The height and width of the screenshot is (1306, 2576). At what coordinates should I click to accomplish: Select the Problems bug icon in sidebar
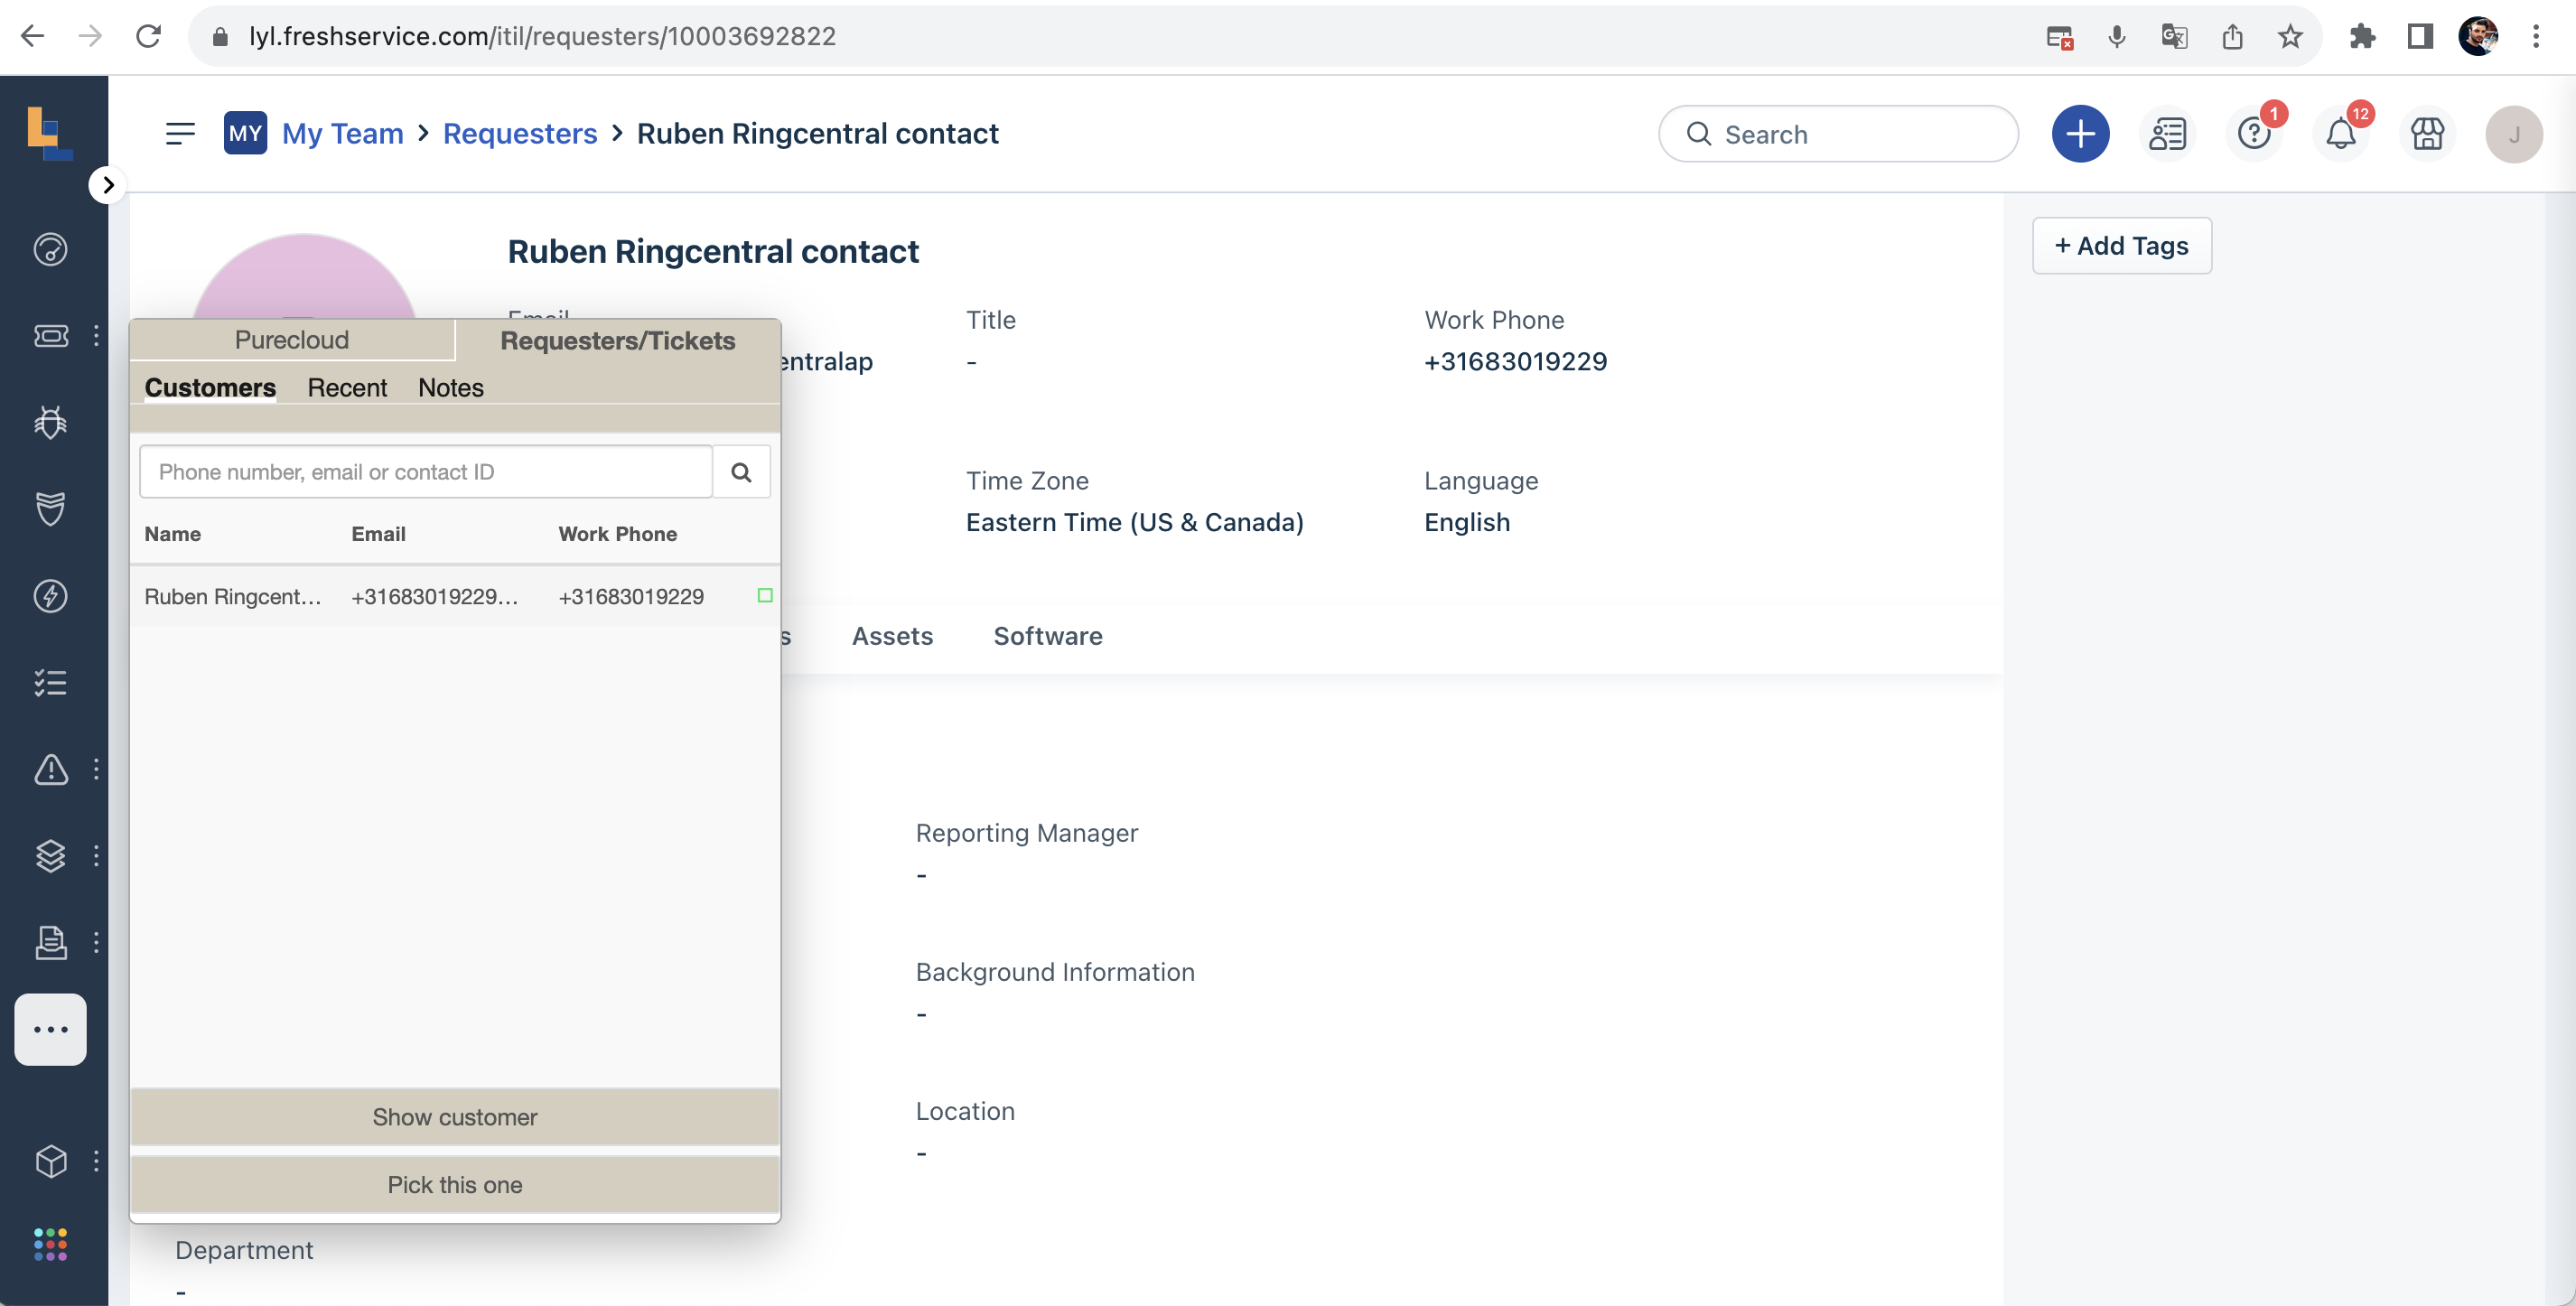tap(50, 422)
